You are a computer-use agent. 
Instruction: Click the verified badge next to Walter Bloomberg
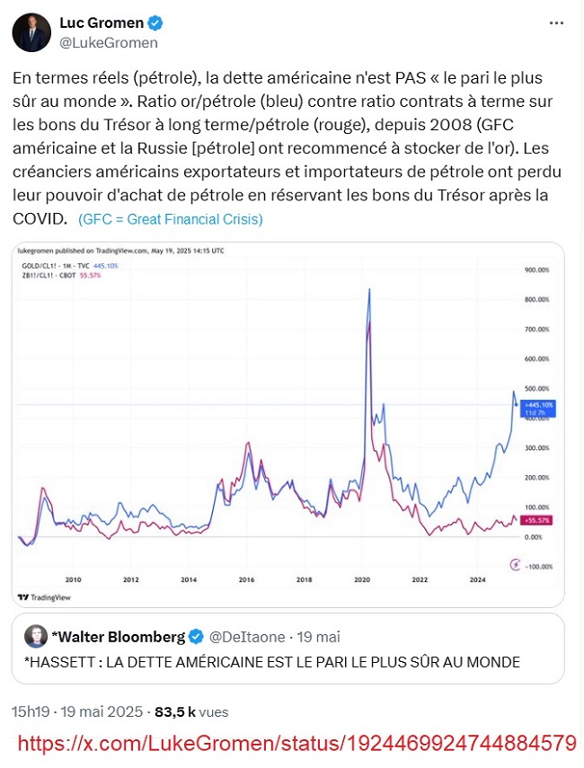[196, 637]
